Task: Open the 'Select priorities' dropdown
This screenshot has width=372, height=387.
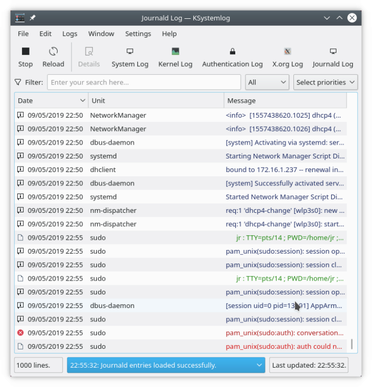Action: (325, 82)
